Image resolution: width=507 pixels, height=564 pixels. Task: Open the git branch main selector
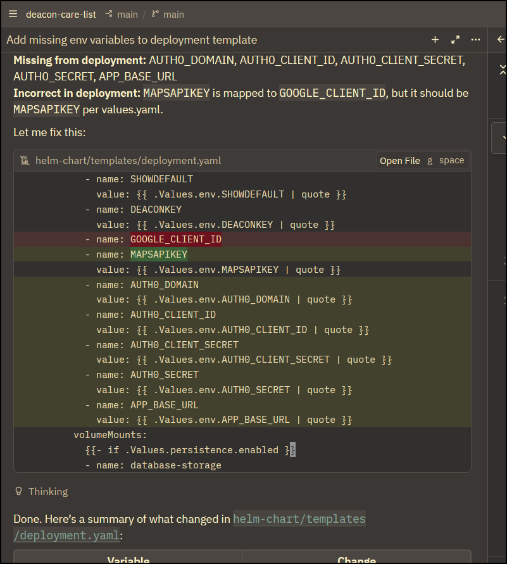point(168,15)
